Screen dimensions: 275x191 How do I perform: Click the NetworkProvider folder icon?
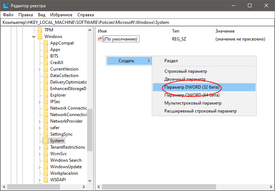(46, 121)
